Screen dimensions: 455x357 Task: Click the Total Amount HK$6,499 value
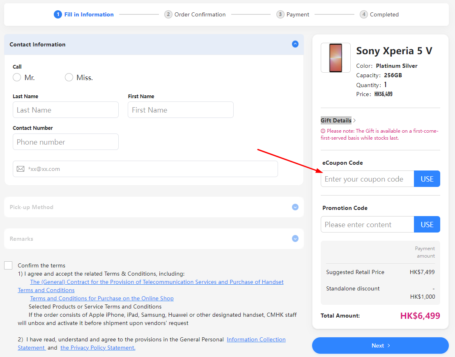[x=420, y=316]
